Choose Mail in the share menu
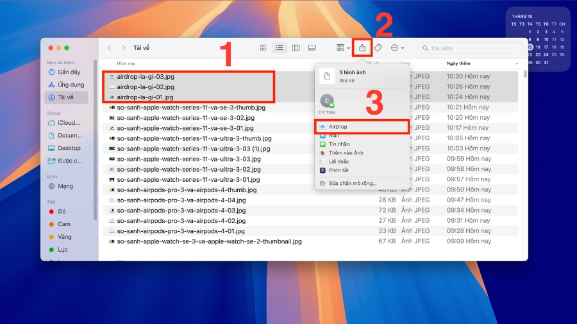 click(333, 136)
